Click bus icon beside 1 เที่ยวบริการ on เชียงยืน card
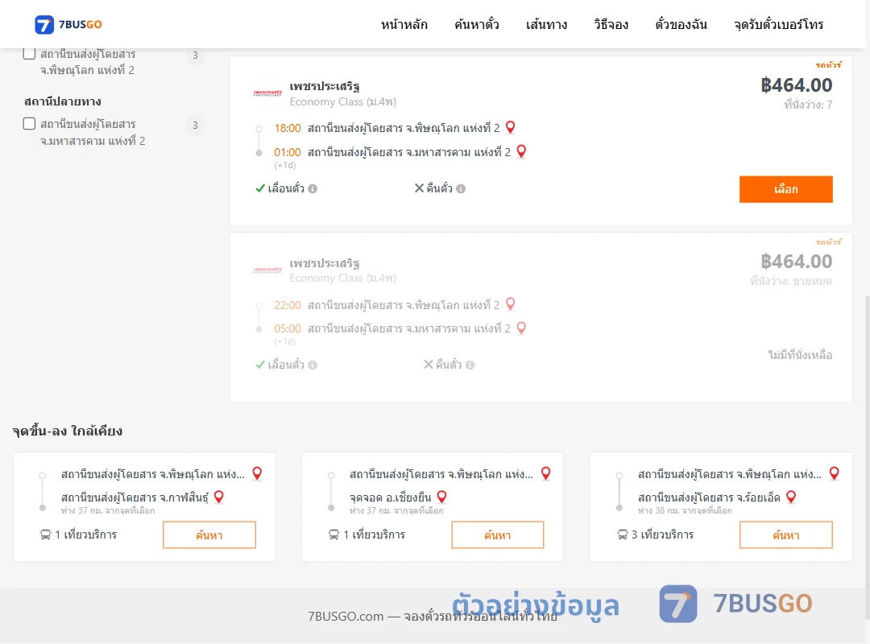The image size is (870, 644). tap(333, 535)
